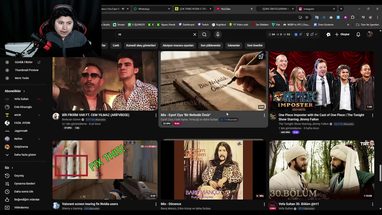Viewport: 382px width, 215px height.
Task: Open Günlük Fikirler in the sidebar
Action: [24, 62]
